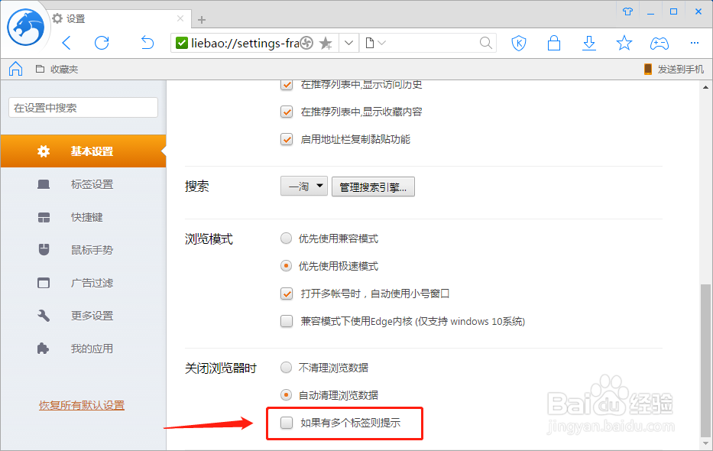Click the speed mode icon in address bar

tap(307, 44)
